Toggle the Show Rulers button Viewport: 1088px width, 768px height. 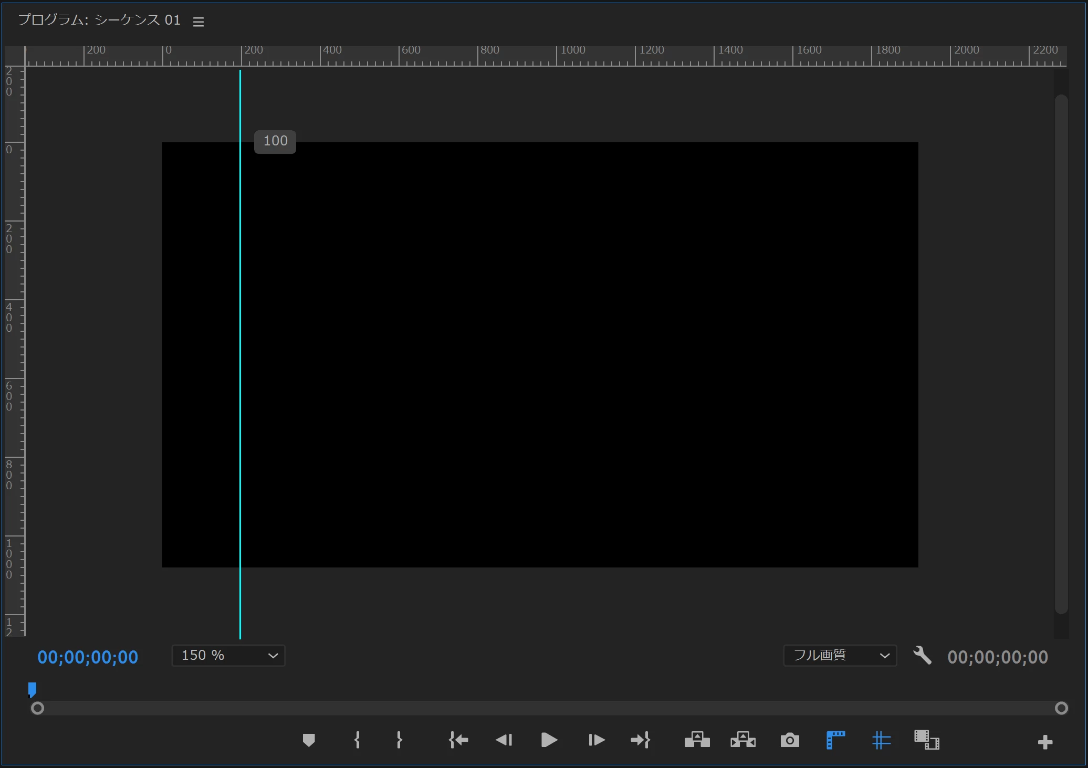tap(835, 740)
